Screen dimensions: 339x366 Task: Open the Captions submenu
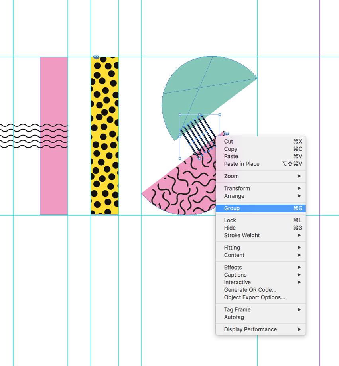(x=260, y=275)
